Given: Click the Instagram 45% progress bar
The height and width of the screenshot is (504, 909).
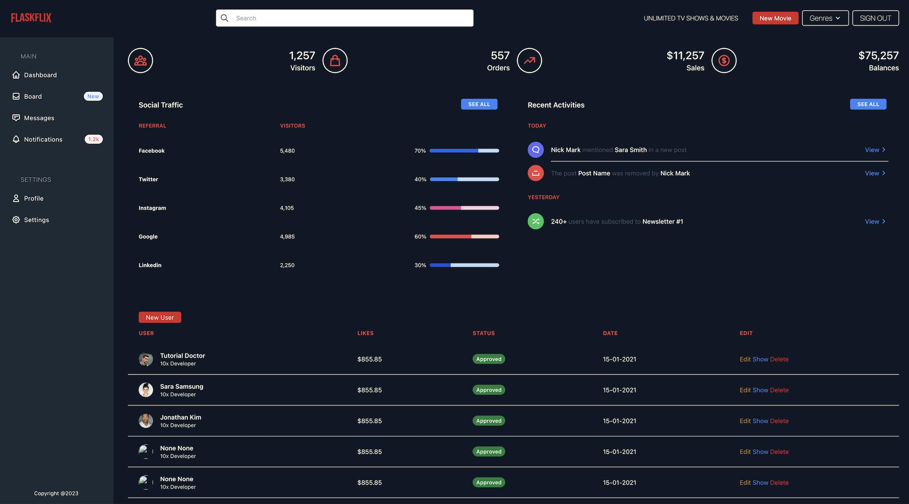Looking at the screenshot, I should 464,208.
